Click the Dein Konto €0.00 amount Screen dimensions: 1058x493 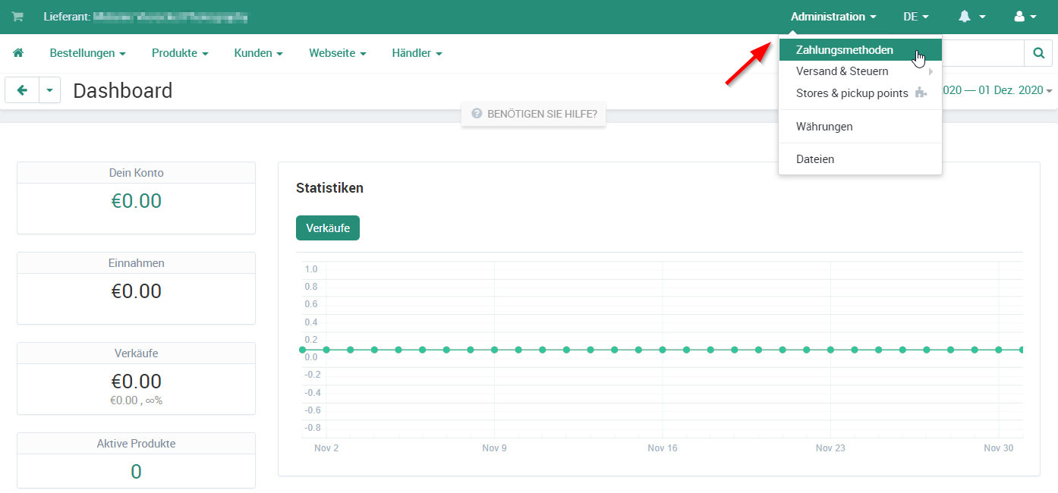click(137, 201)
